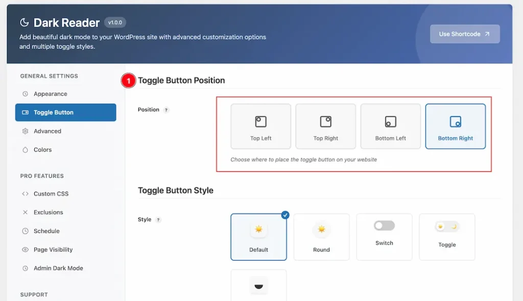Select the Bottom Right position card
Image resolution: width=523 pixels, height=301 pixels.
coord(455,126)
